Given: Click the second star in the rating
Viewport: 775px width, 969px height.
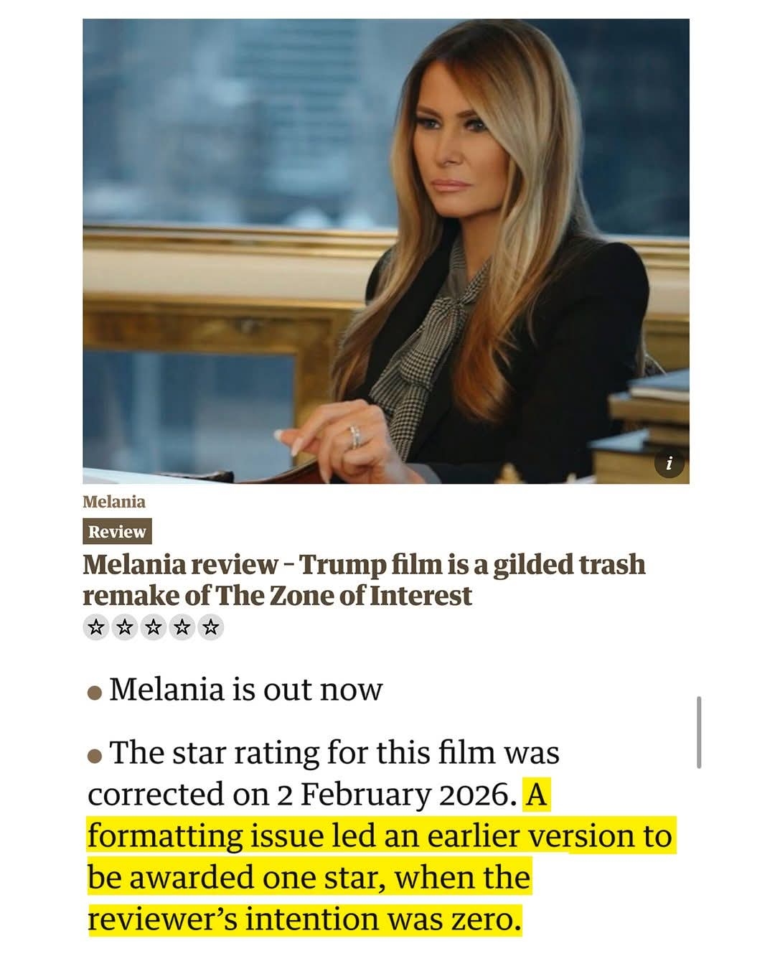Looking at the screenshot, I should coord(125,628).
